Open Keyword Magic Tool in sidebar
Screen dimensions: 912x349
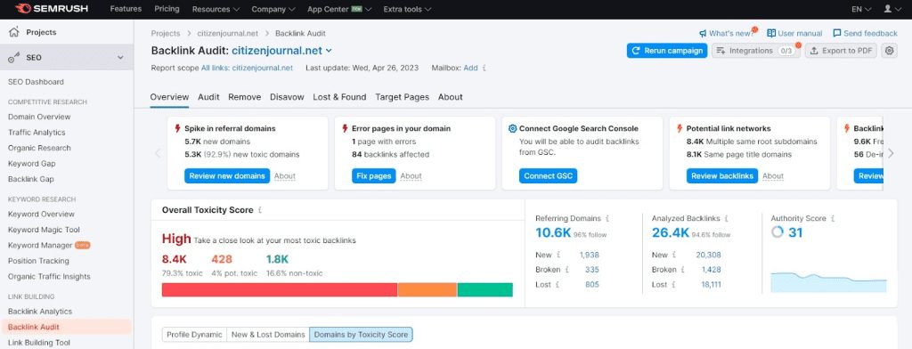(x=44, y=230)
